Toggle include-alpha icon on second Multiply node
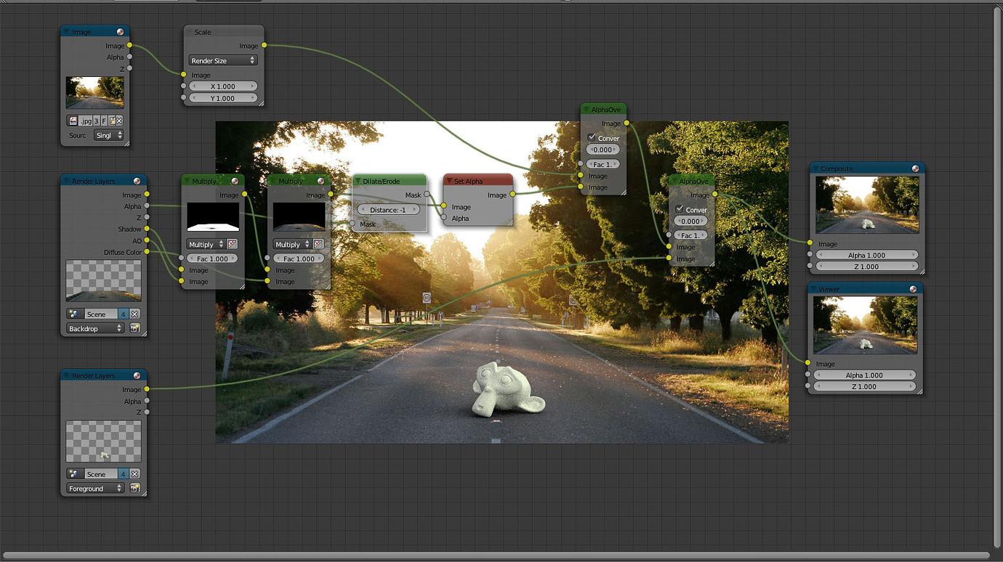 pos(318,245)
